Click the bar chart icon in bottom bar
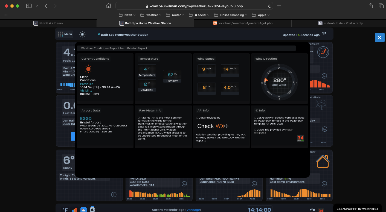The width and height of the screenshot is (386, 212). [74, 210]
